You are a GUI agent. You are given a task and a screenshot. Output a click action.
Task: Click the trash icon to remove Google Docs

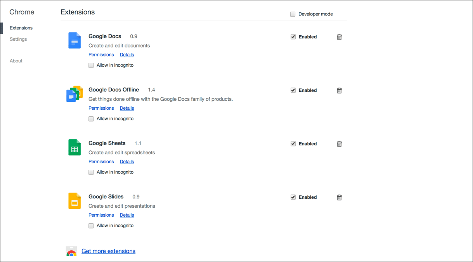339,37
